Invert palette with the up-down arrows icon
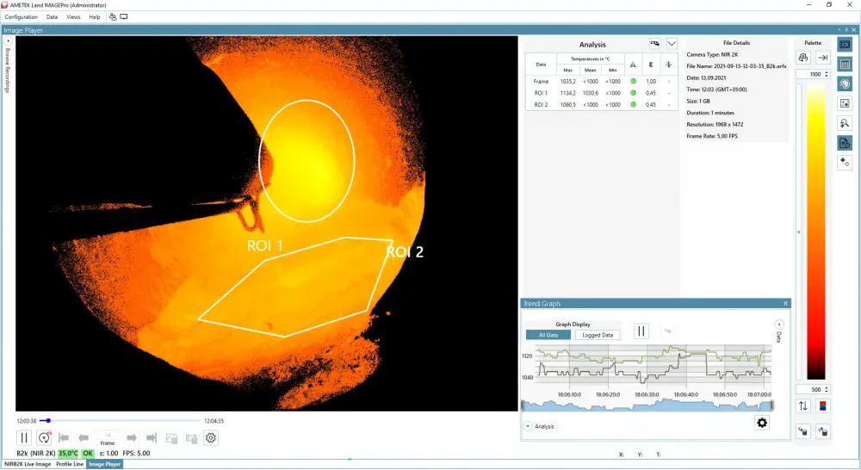861x470 pixels. 803,405
